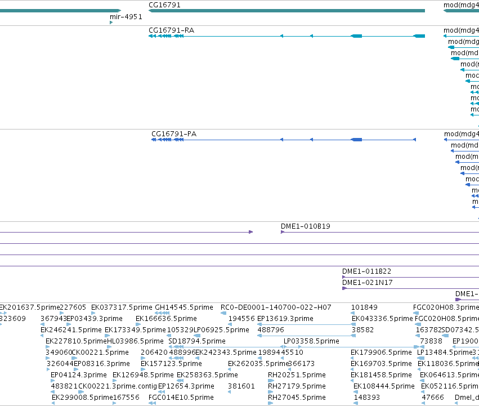Open EST CK00221.3prime.contig
Screen dimensions: 479x406
(x=118, y=386)
